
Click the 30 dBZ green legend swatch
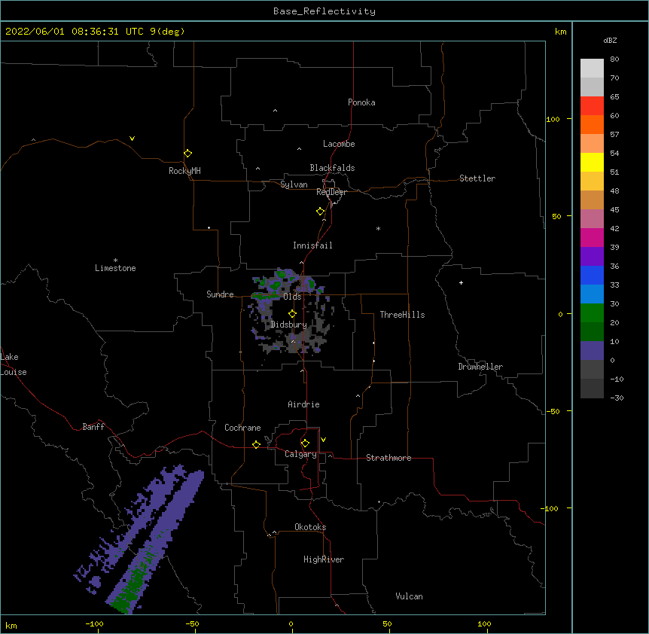[x=592, y=313]
